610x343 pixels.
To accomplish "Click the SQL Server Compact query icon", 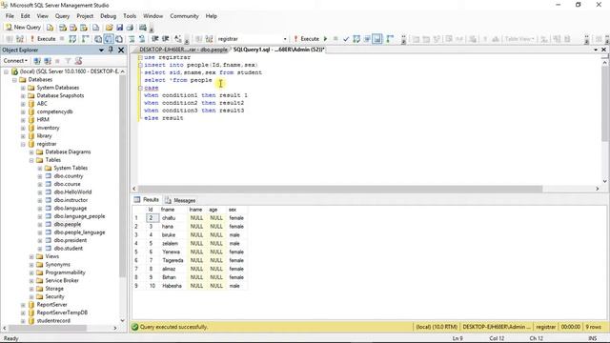I will (x=95, y=28).
